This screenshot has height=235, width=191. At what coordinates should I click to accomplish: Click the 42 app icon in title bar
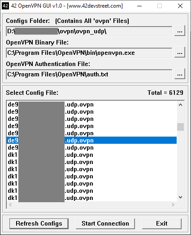[5, 6]
